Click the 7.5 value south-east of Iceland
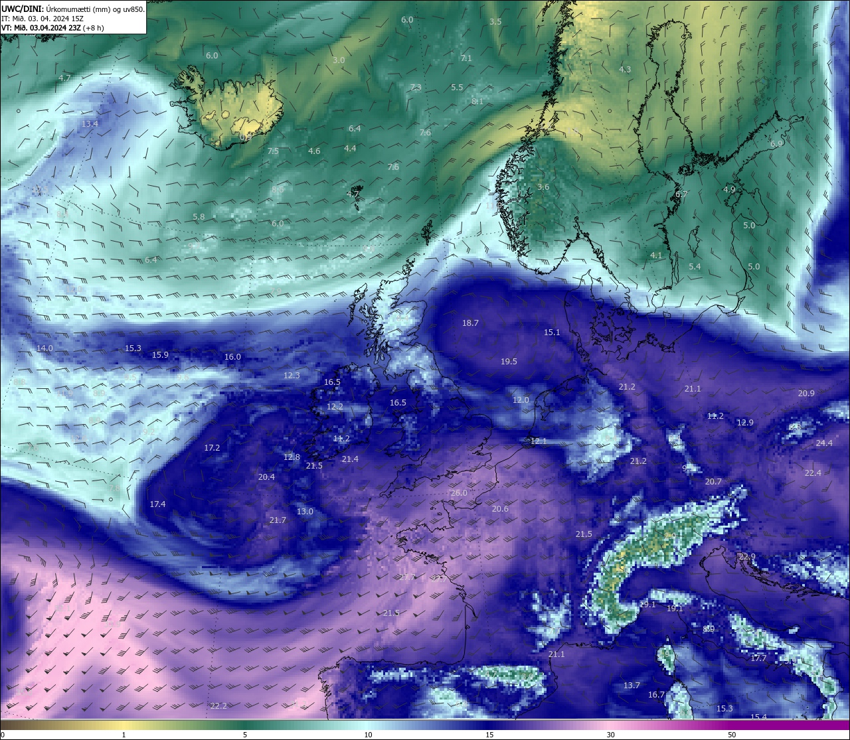The width and height of the screenshot is (850, 740). point(273,151)
